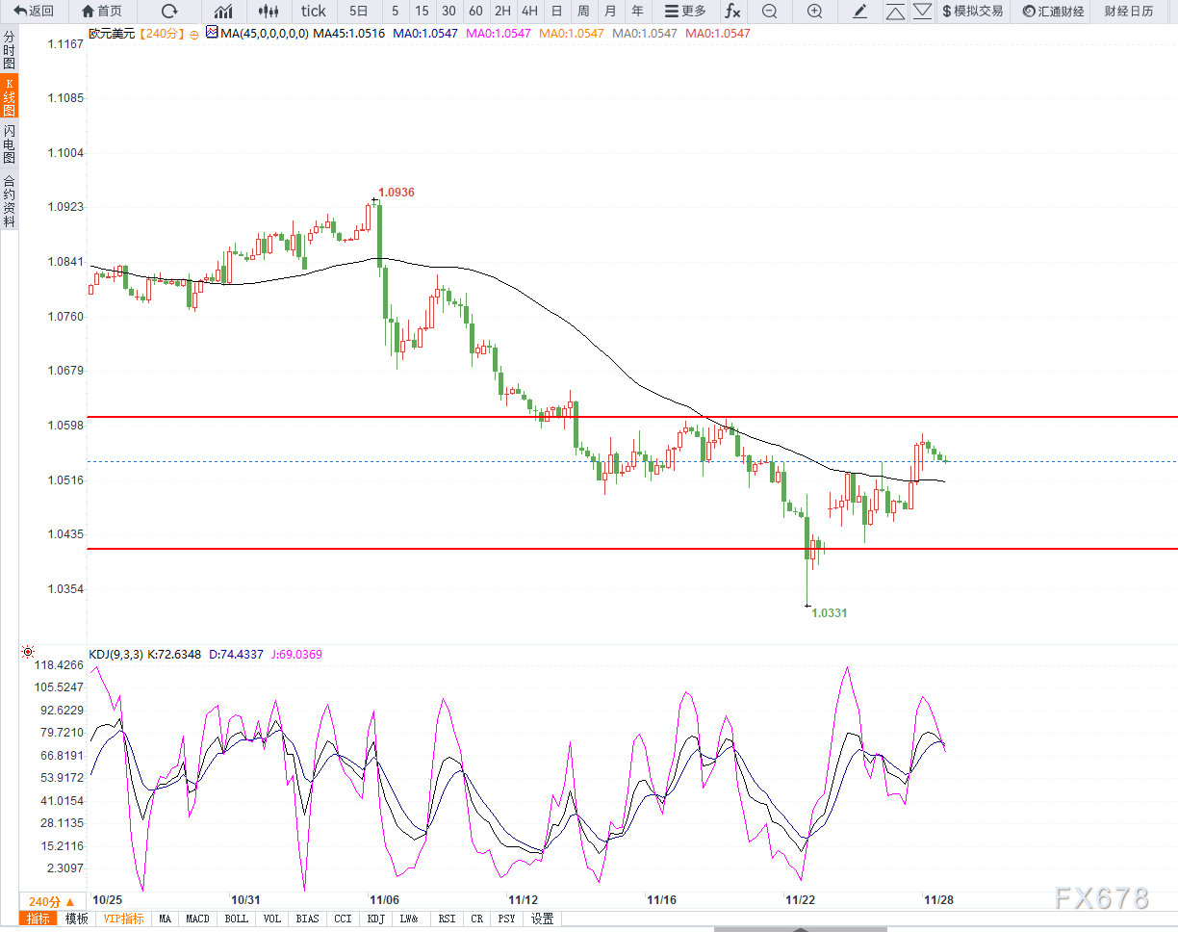Click the 11/22 date axis label

(x=801, y=900)
